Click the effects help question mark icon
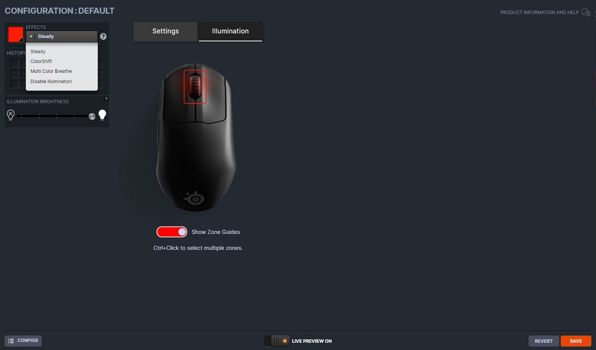Viewport: 596px width, 350px height. pyautogui.click(x=103, y=36)
